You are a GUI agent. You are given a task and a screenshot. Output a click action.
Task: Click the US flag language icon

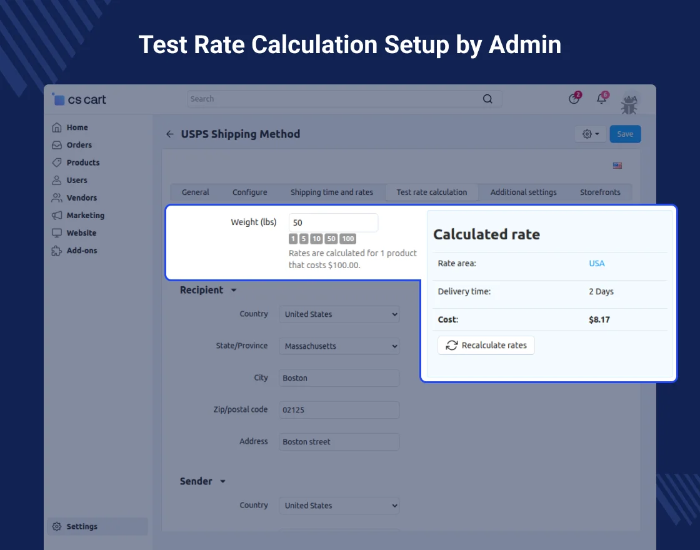tap(617, 166)
